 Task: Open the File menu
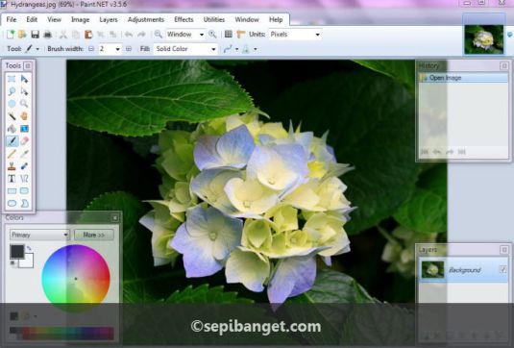(x=12, y=19)
